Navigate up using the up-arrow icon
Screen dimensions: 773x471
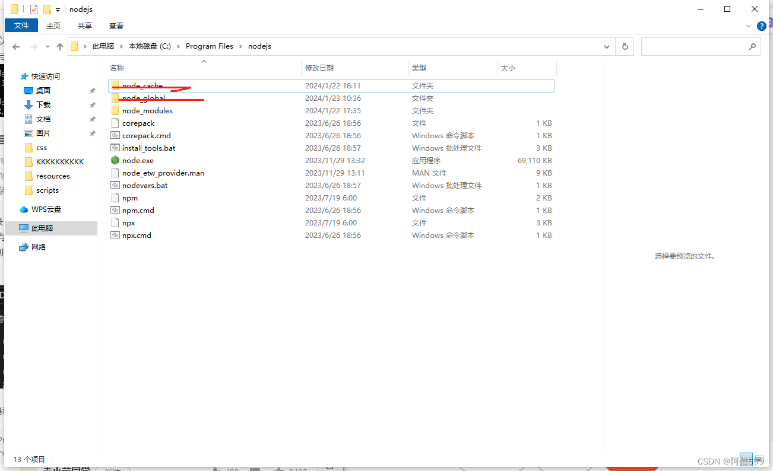click(x=60, y=46)
